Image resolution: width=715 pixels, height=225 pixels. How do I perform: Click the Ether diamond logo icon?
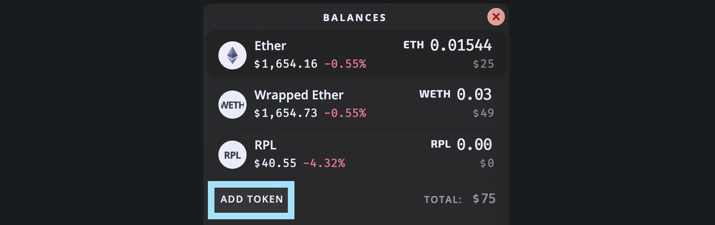tap(232, 55)
